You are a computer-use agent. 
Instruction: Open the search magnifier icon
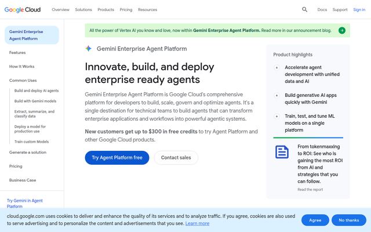[x=304, y=9]
